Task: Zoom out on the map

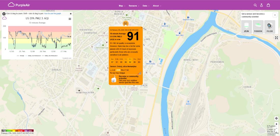Action: click(x=276, y=129)
